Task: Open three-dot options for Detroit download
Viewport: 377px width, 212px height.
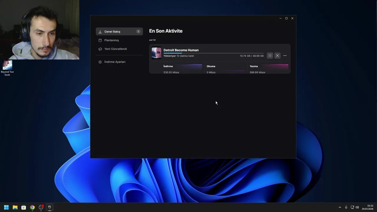Action: point(285,56)
